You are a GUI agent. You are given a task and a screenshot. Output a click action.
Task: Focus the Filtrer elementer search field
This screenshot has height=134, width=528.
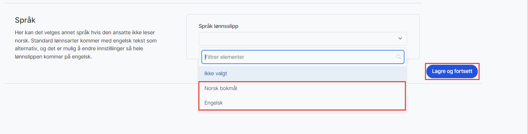[x=303, y=57]
